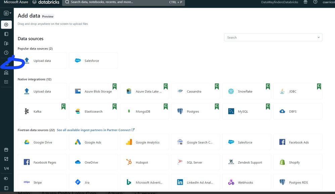Open the help question mark icon

315,2
